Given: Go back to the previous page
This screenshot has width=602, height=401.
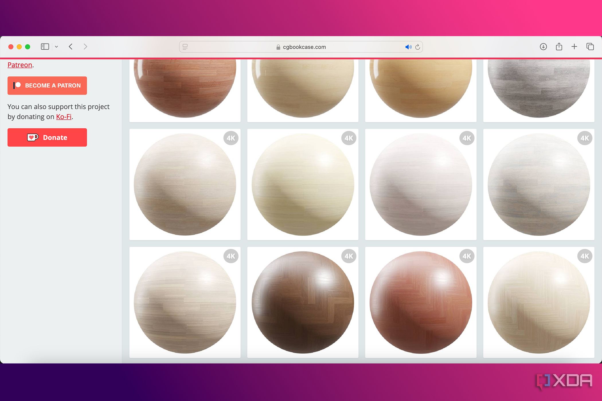Looking at the screenshot, I should click(71, 47).
